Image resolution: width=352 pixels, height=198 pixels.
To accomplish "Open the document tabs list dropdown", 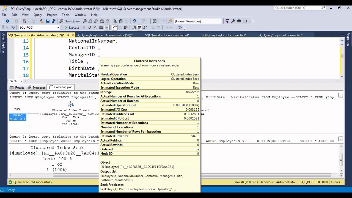I will [x=343, y=35].
